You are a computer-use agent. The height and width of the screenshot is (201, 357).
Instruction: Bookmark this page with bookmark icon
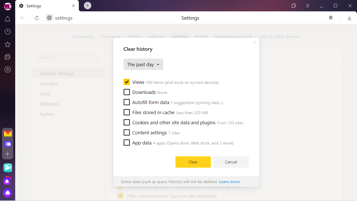click(331, 18)
